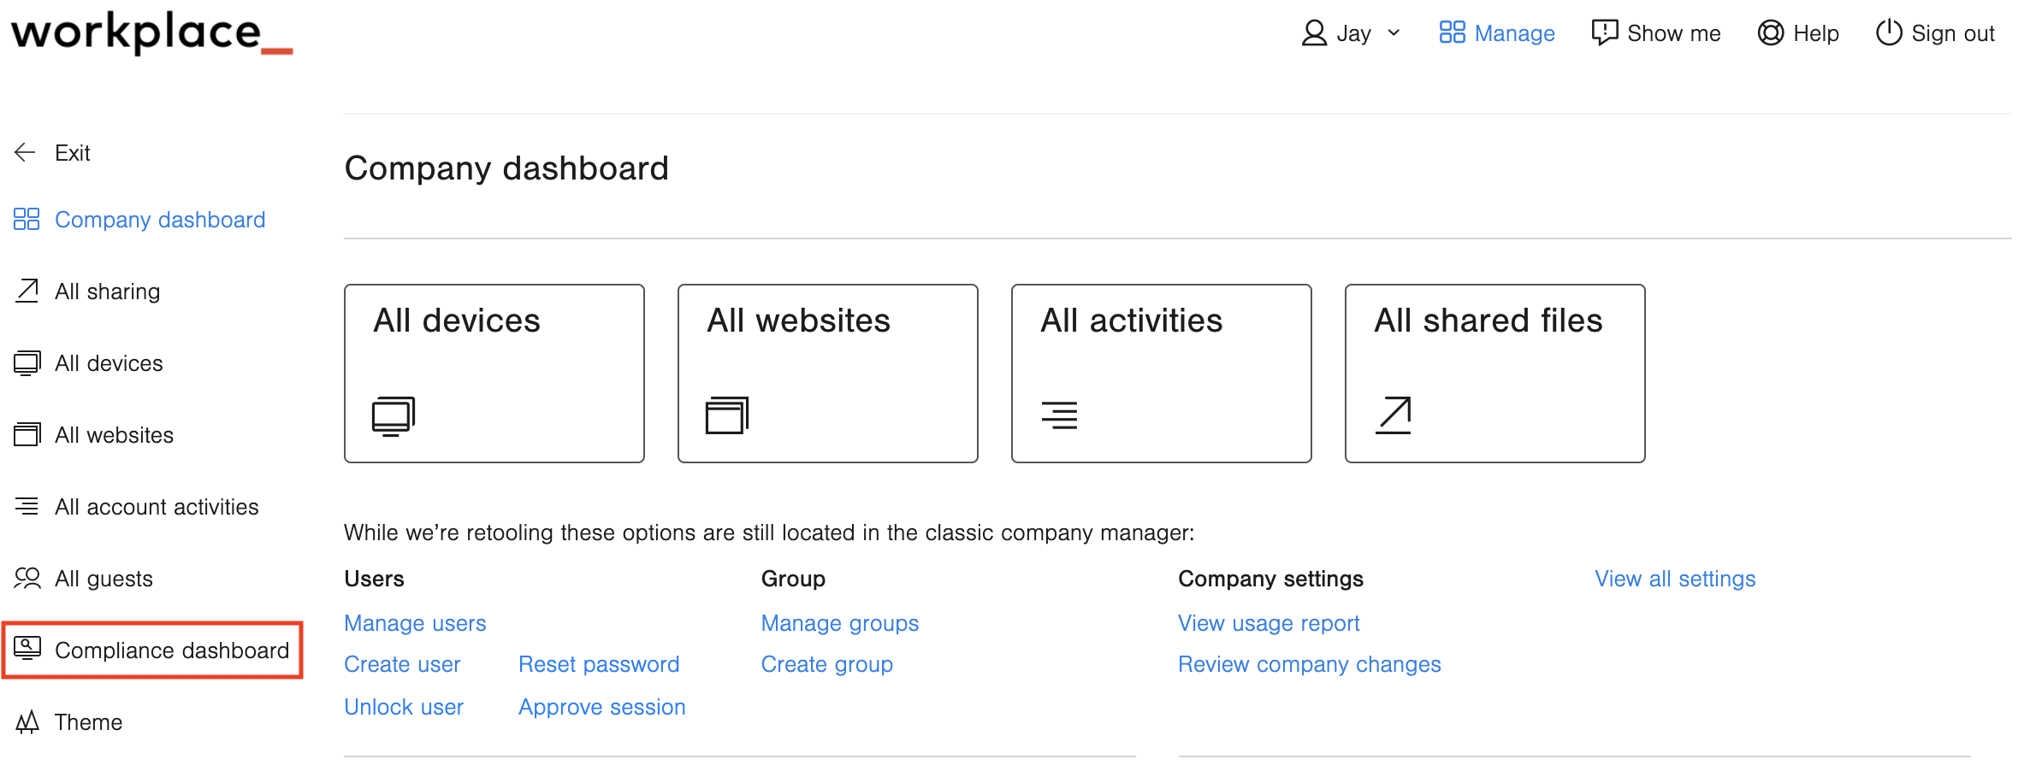Click the back arrow icon beside Exit
2036x771 pixels.
point(25,153)
